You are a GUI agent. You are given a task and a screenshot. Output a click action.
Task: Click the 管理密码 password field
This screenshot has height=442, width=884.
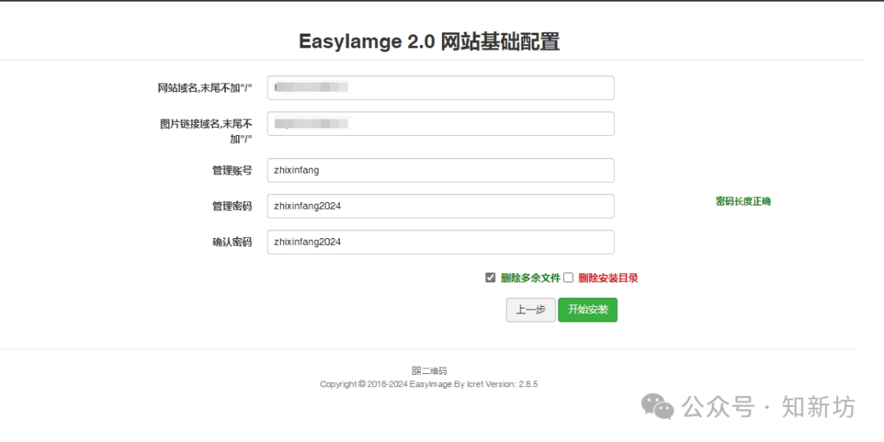440,206
